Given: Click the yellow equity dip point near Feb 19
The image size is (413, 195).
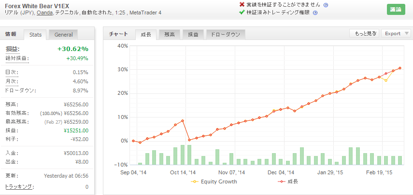Looking at the screenshot, I should pyautogui.click(x=386, y=80).
